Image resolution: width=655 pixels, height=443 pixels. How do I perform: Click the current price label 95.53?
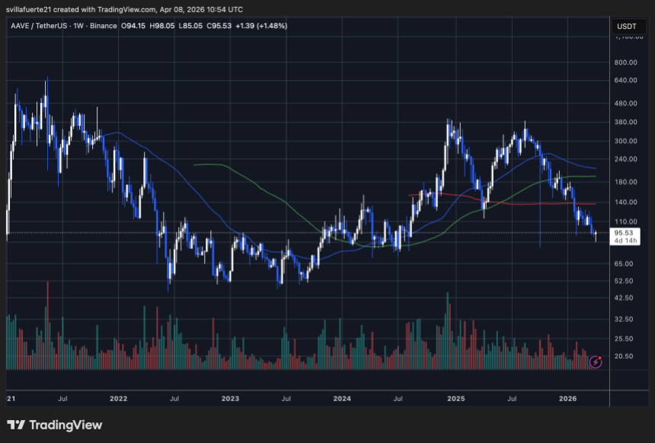click(625, 232)
